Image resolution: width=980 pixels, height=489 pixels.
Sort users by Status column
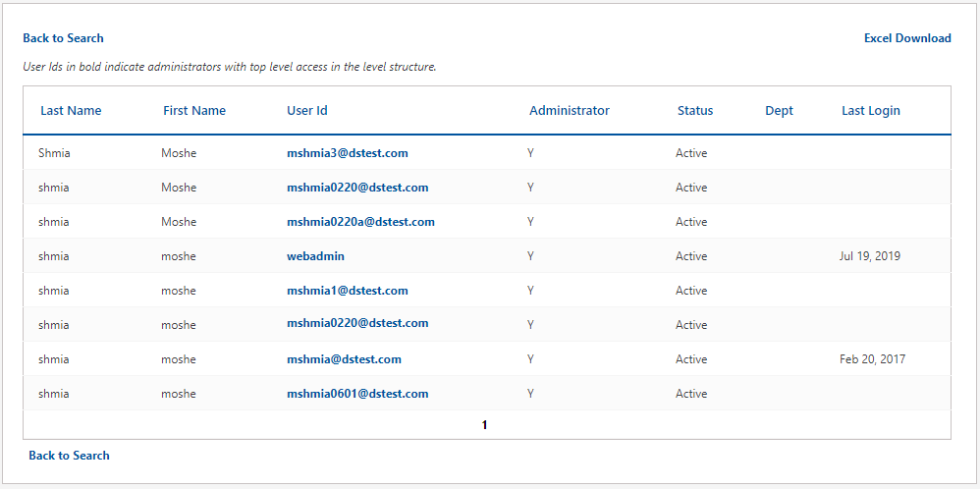pyautogui.click(x=695, y=111)
